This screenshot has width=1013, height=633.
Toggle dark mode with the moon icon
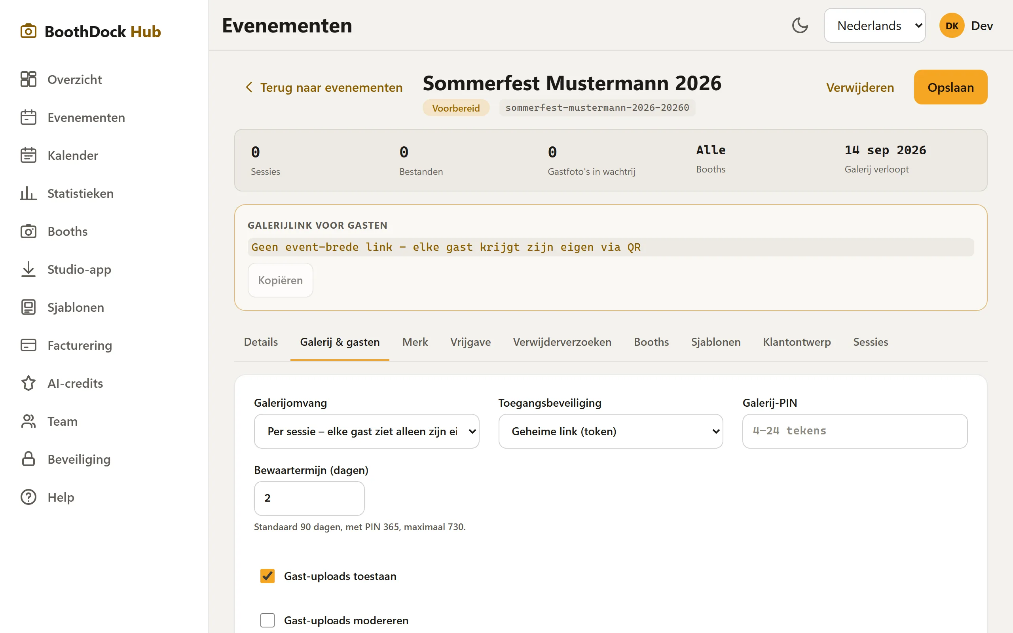coord(799,26)
